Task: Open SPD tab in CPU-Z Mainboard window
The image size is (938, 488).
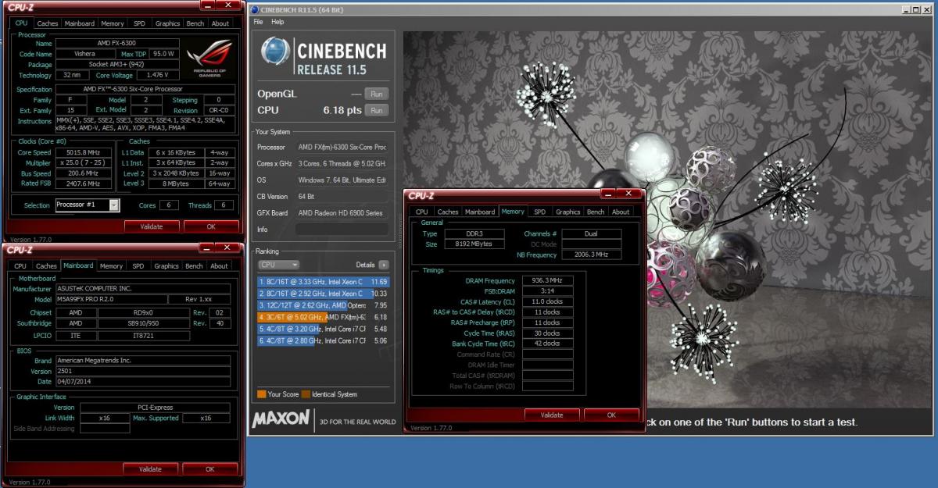Action: 138,265
